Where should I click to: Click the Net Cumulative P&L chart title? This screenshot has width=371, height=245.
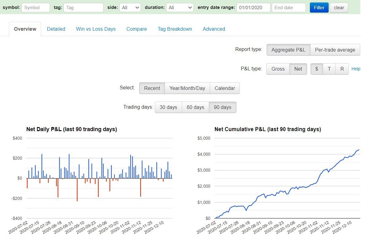(x=268, y=129)
